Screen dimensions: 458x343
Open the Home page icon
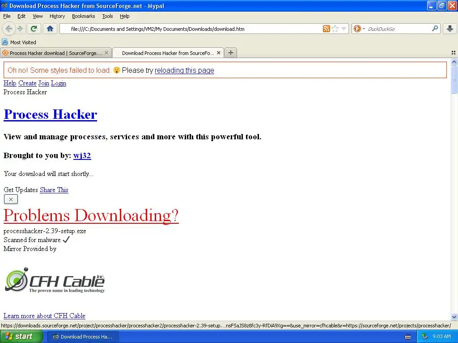tap(50, 29)
